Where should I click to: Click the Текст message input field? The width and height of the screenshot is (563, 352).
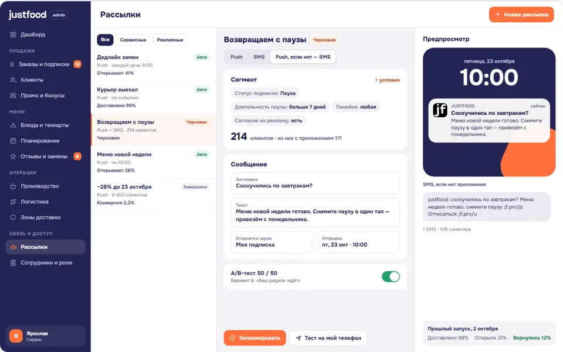315,213
